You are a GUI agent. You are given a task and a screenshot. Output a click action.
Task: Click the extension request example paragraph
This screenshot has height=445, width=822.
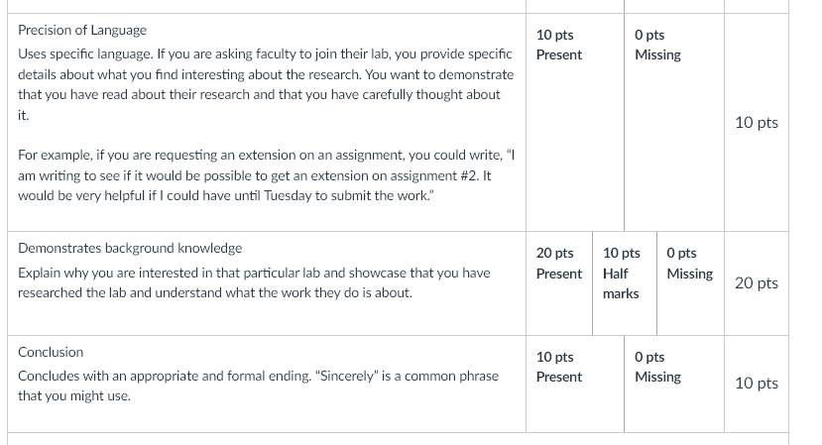pyautogui.click(x=267, y=175)
